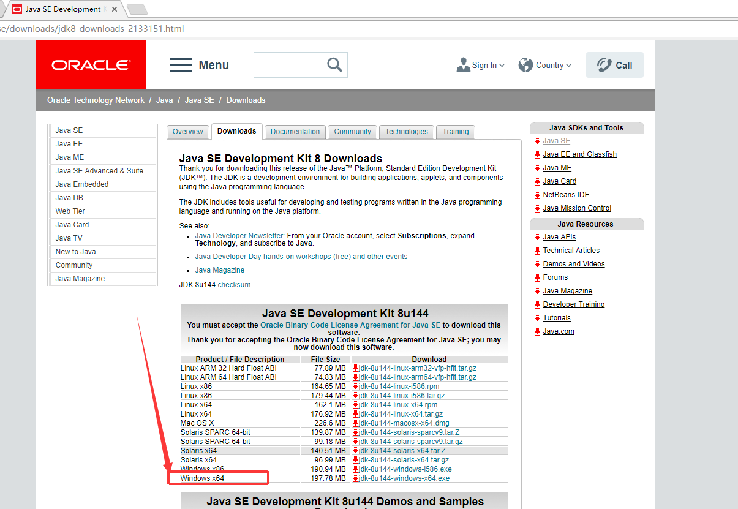The image size is (738, 509).
Task: Expand the Sign In dropdown
Action: (x=502, y=66)
